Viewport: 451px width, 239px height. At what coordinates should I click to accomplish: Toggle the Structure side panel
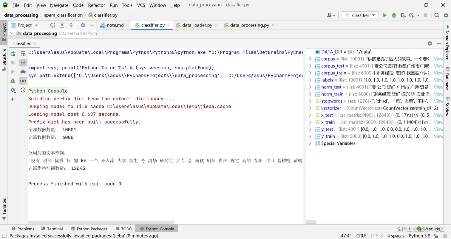click(4, 59)
